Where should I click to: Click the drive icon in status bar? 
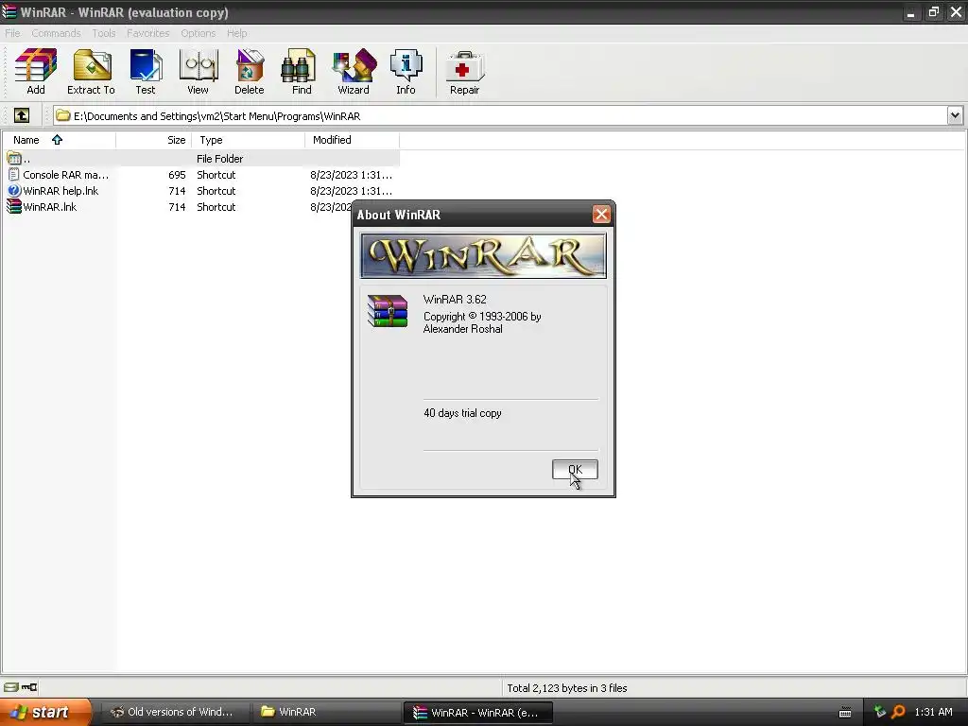pyautogui.click(x=11, y=687)
